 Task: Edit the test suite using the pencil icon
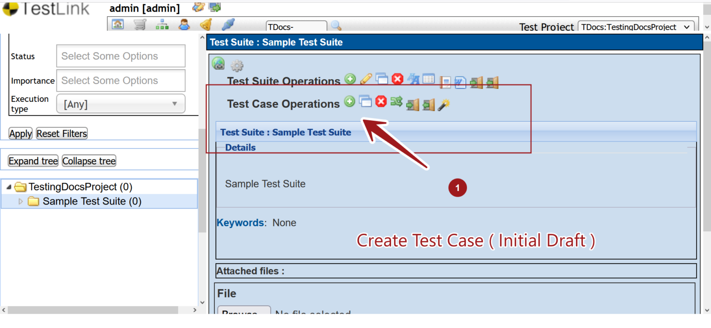366,79
